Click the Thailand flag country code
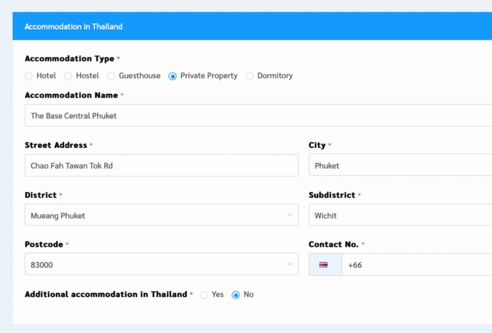Screen dimensions: 492x333 coord(323,265)
